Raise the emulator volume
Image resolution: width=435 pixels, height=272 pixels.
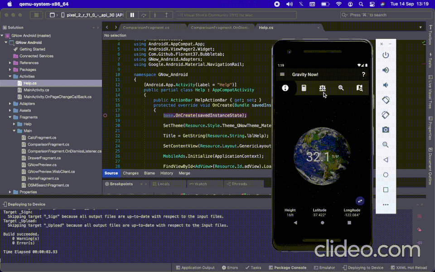[386, 70]
